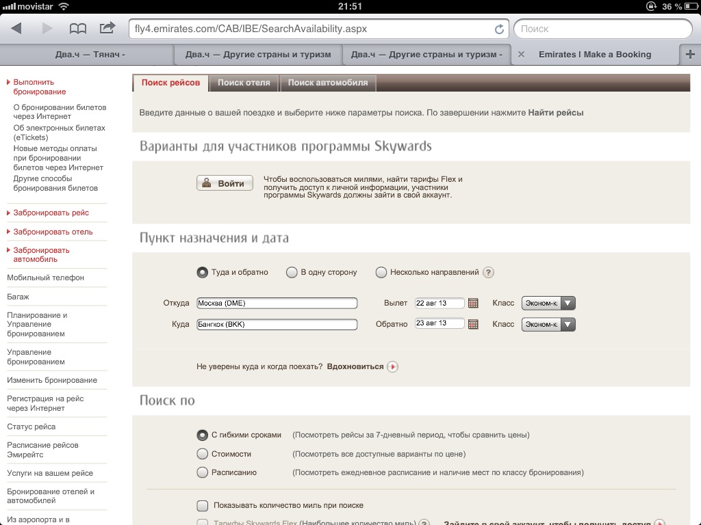This screenshot has width=701, height=525.
Task: Open Об электронных билетах (eTickets) link
Action: point(59,133)
